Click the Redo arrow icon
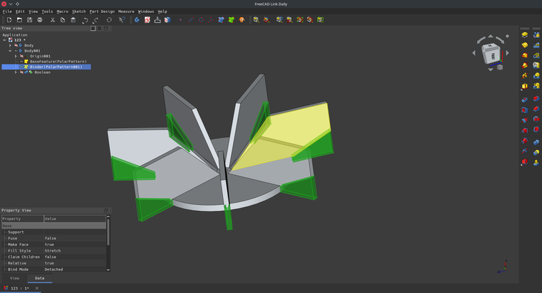 (96, 20)
